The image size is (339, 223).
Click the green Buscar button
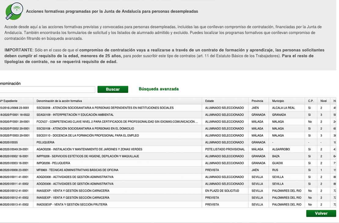click(113, 89)
